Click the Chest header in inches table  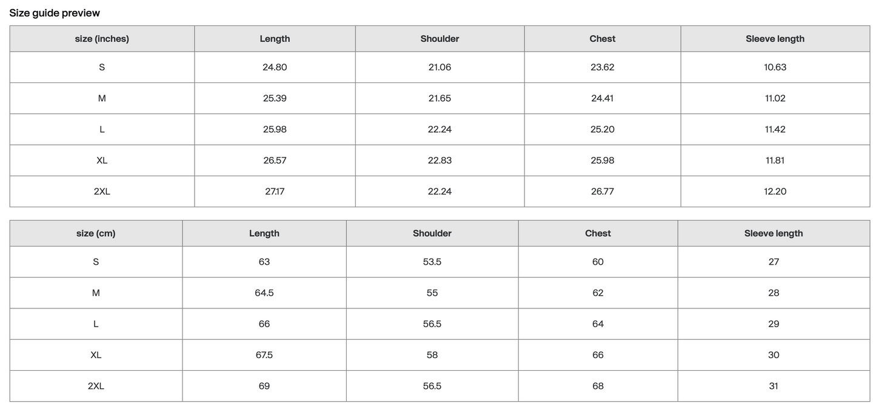click(x=603, y=39)
